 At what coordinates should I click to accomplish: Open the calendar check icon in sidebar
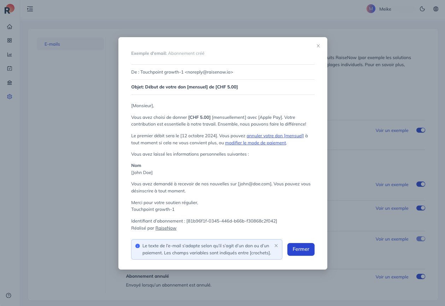point(10,68)
